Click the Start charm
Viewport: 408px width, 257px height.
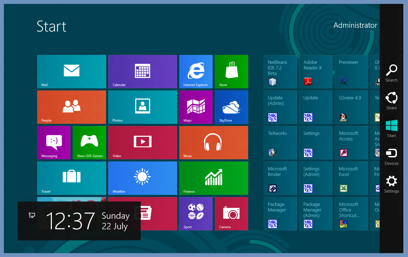(x=392, y=129)
